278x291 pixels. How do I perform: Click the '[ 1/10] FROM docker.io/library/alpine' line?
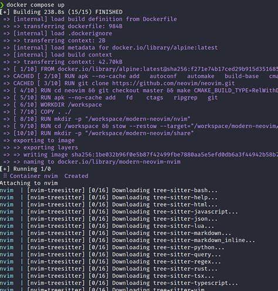141,69
